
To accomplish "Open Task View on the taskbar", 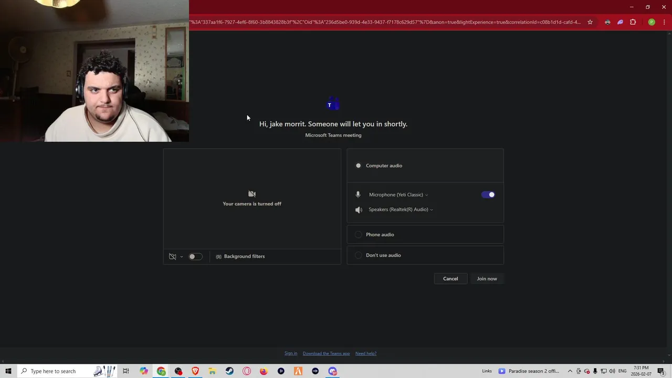I will point(126,371).
